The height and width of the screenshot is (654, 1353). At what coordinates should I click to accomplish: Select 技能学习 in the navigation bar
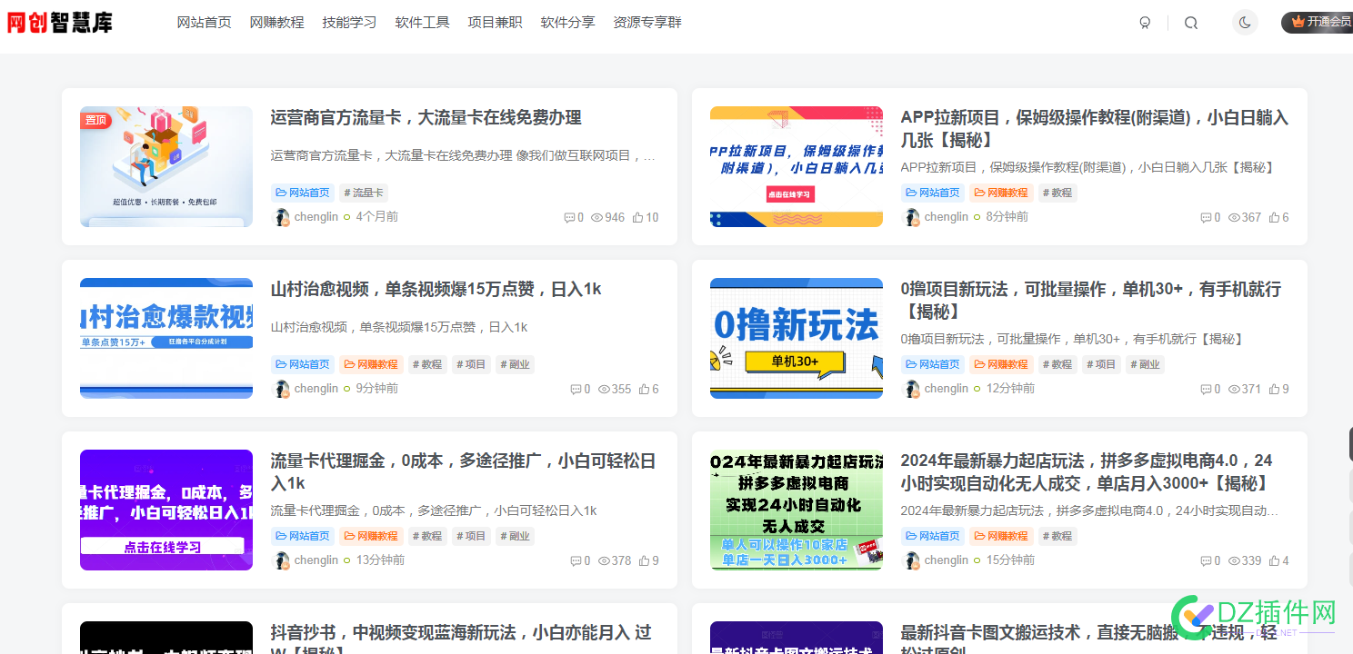point(349,22)
